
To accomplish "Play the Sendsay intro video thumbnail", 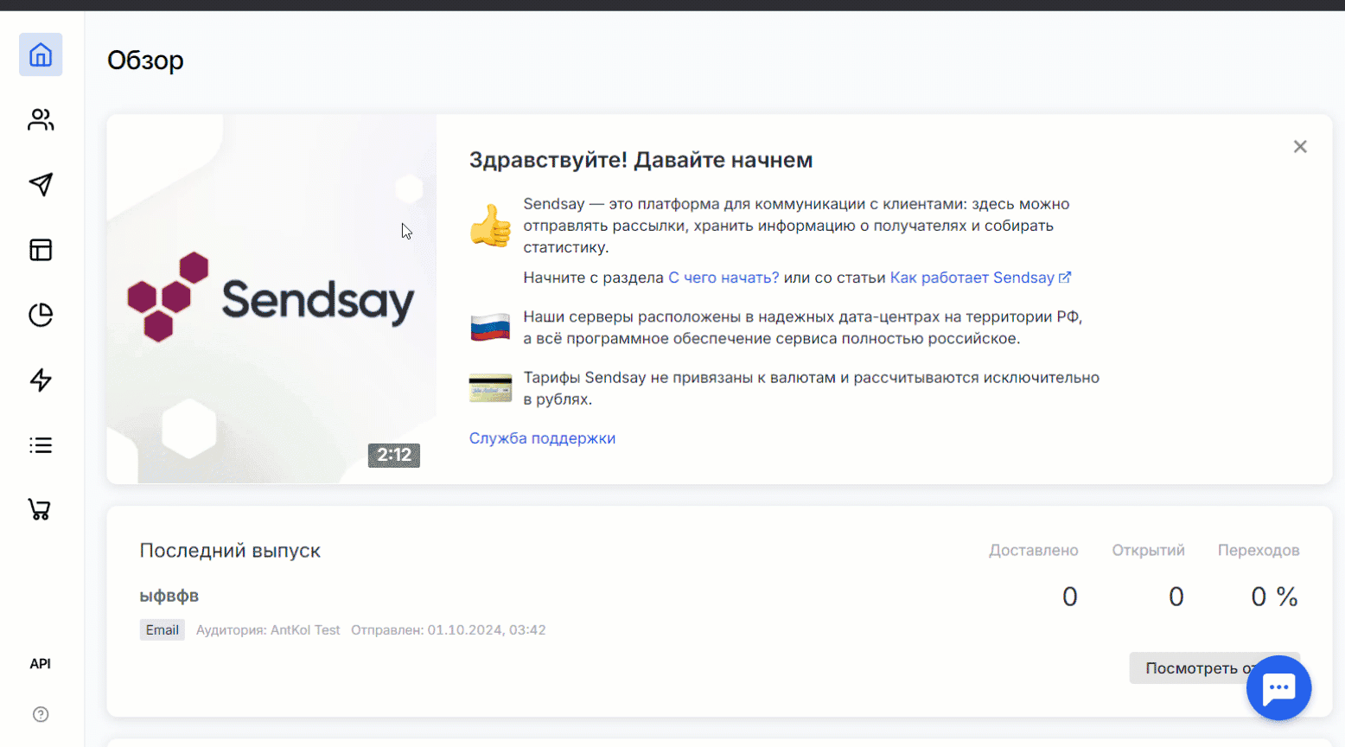I will click(271, 299).
